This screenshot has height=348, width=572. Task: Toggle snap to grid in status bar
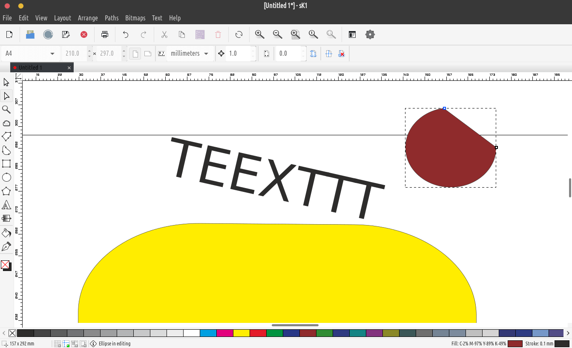point(57,344)
